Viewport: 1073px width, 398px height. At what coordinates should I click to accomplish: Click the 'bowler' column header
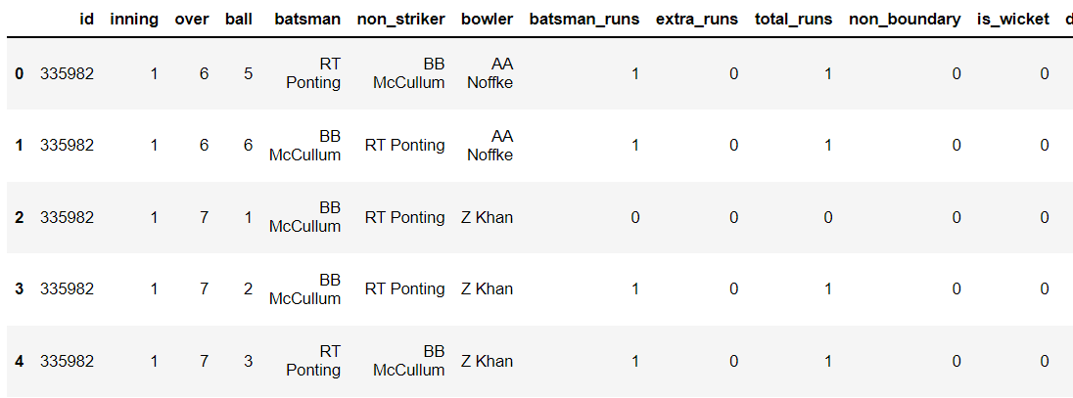tap(488, 20)
